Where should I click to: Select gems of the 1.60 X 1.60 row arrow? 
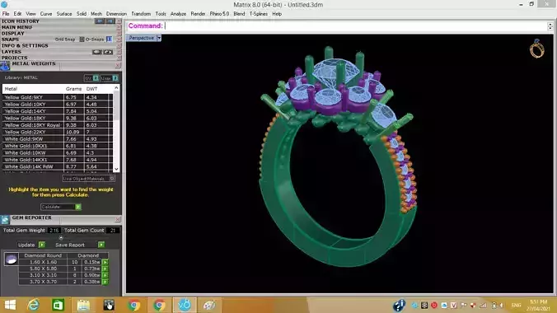pyautogui.click(x=105, y=262)
